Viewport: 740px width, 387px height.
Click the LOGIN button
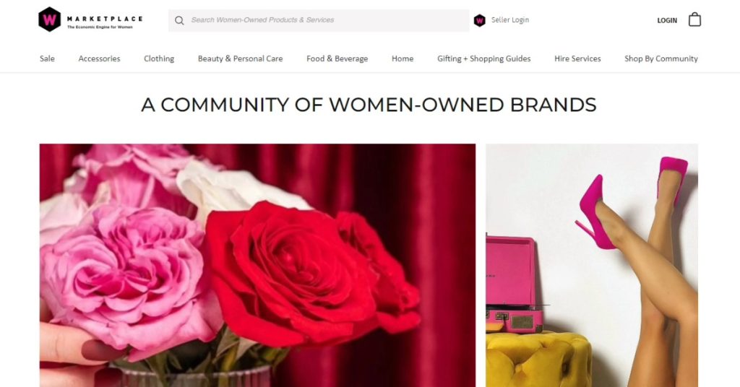[667, 20]
